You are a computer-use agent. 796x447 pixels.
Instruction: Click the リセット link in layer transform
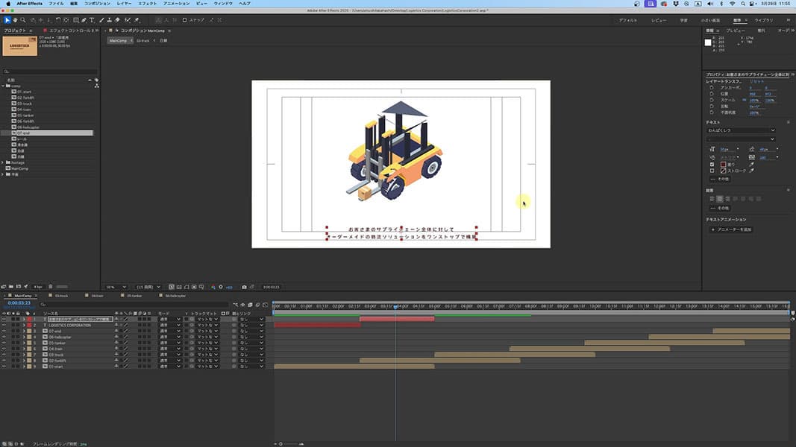tap(757, 81)
